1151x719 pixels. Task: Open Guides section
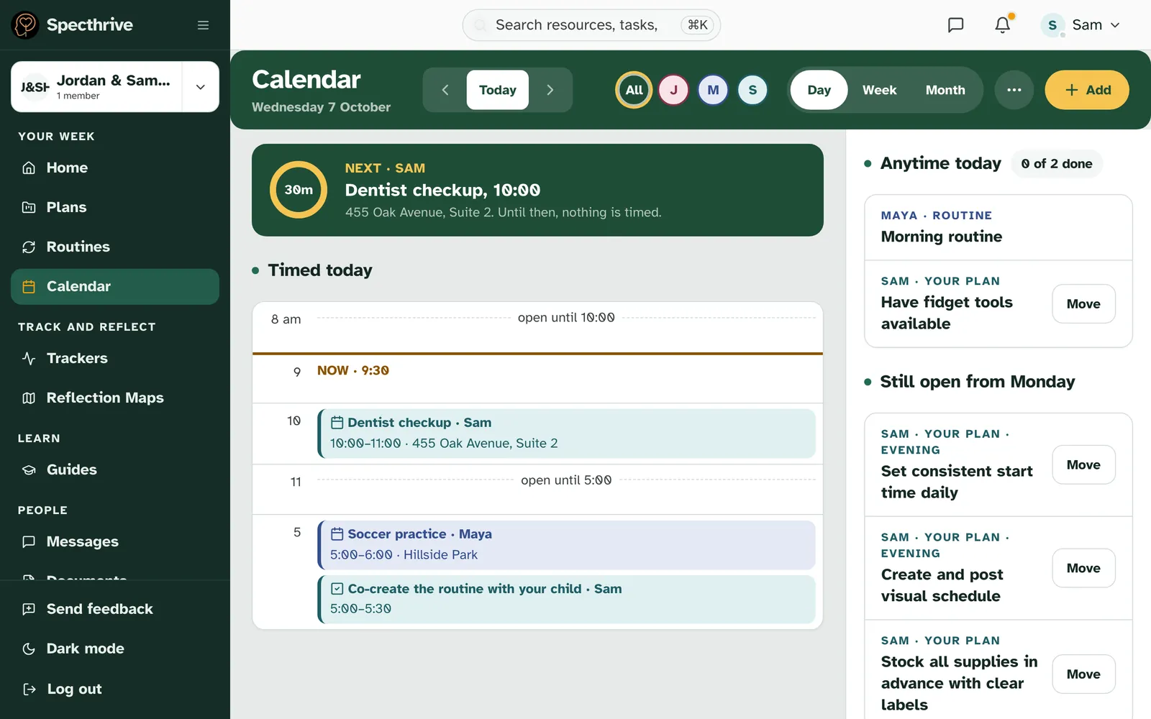pyautogui.click(x=115, y=470)
